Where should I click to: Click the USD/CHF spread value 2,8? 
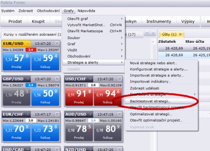[93, 85]
